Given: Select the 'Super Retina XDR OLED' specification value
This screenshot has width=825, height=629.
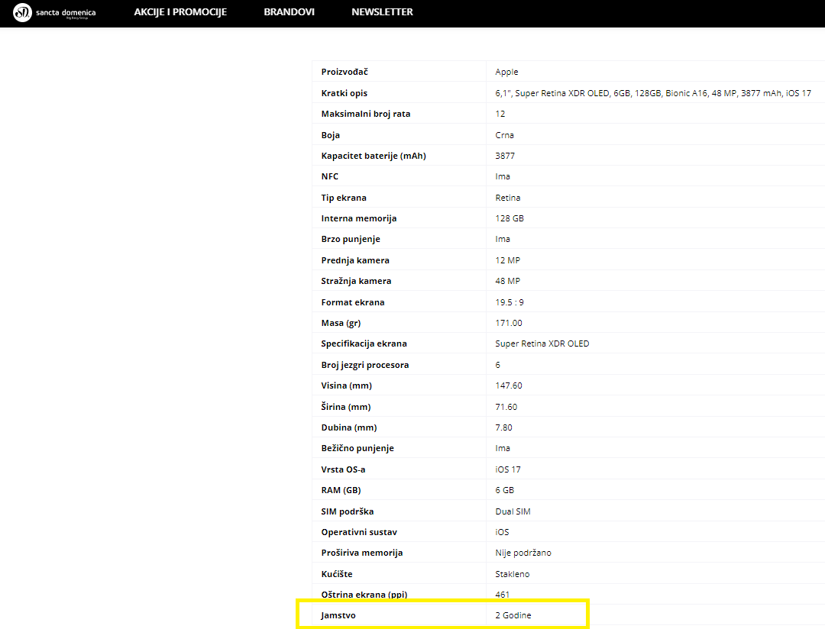Looking at the screenshot, I should click(x=542, y=344).
